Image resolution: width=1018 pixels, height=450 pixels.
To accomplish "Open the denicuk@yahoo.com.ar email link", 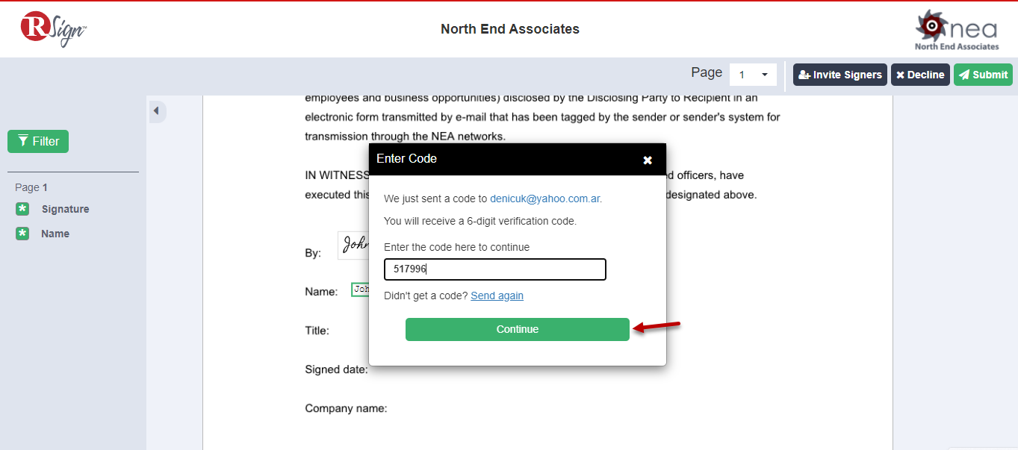I will (x=544, y=199).
